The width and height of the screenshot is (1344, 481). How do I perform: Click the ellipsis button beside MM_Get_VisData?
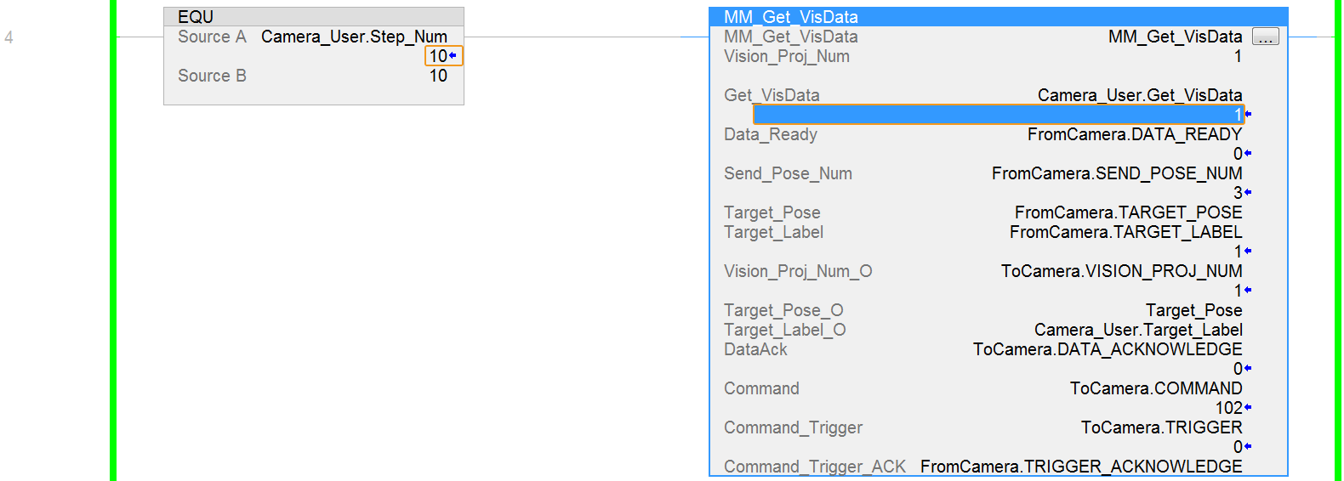click(x=1265, y=37)
